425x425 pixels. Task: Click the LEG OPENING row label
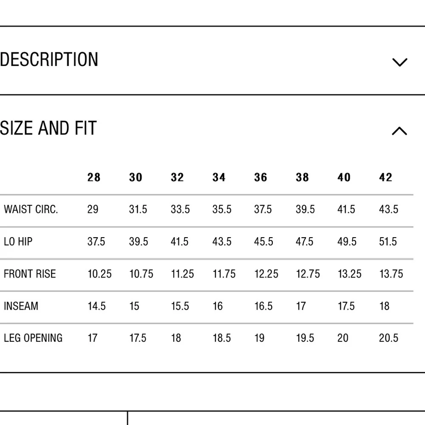tap(33, 338)
